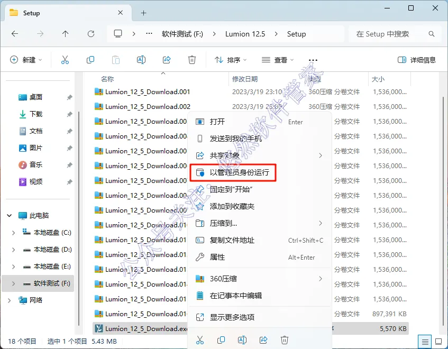
Task: Click the Refresh button
Action: pyautogui.click(x=91, y=34)
